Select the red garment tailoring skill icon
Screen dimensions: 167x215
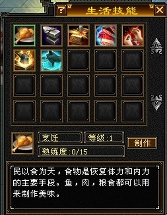click(x=106, y=36)
